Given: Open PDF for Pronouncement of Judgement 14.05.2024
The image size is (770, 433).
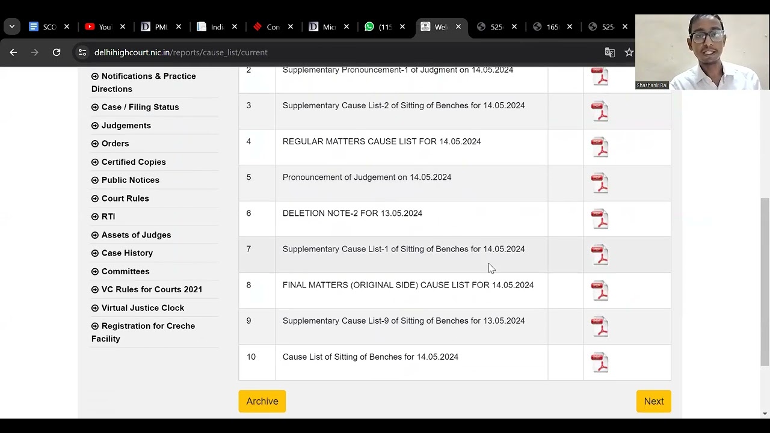Looking at the screenshot, I should [600, 183].
